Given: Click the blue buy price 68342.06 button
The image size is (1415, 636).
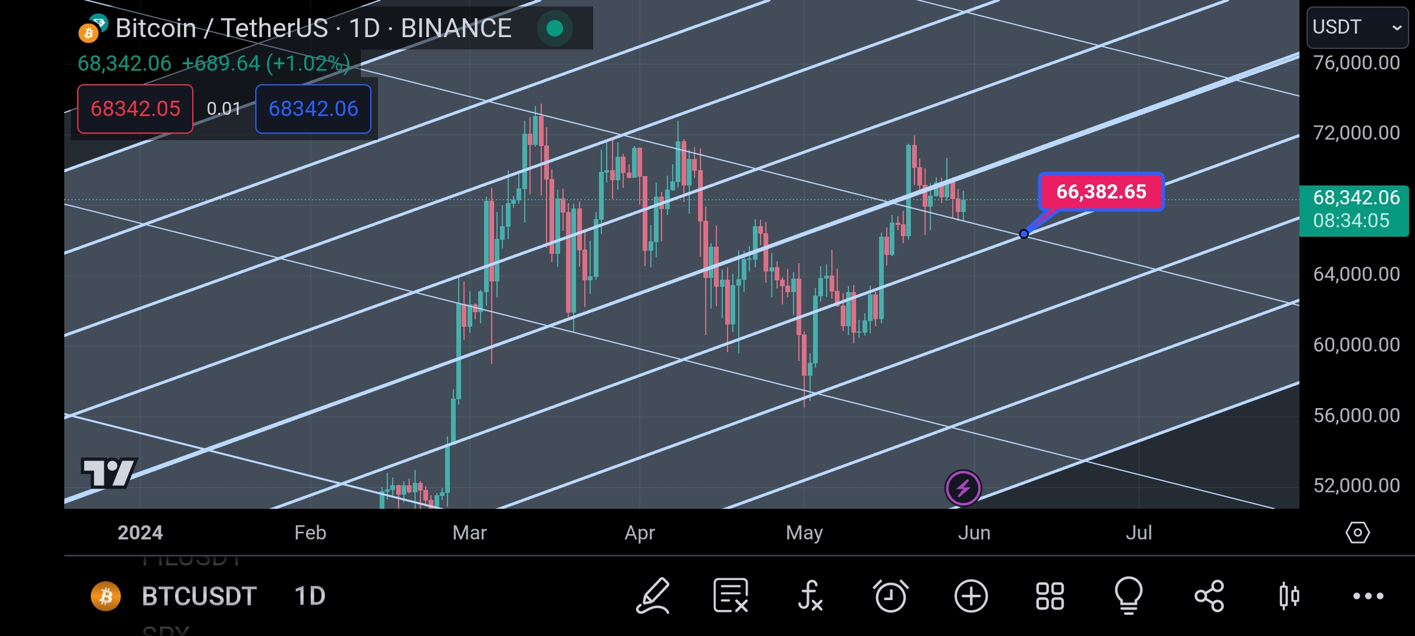Looking at the screenshot, I should (x=313, y=109).
